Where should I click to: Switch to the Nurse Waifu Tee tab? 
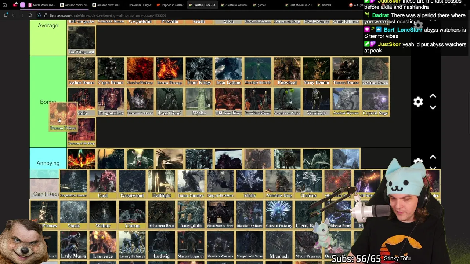pyautogui.click(x=41, y=5)
